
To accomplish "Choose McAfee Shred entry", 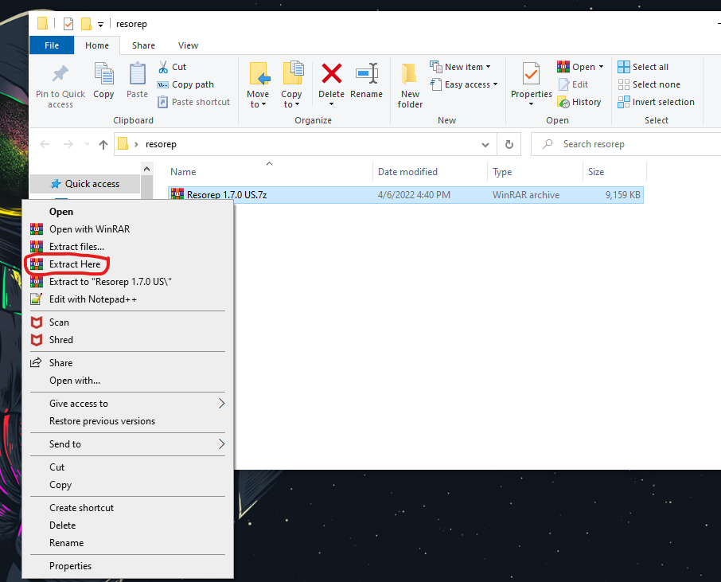I will coord(128,340).
